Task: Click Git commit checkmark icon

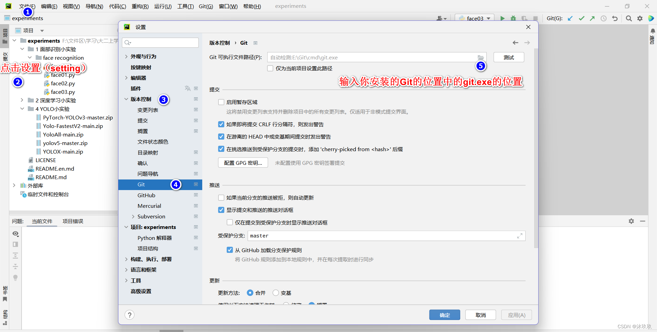Action: pos(581,18)
